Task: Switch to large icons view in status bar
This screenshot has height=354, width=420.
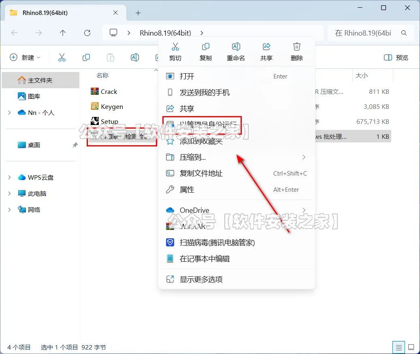Action: (411, 347)
